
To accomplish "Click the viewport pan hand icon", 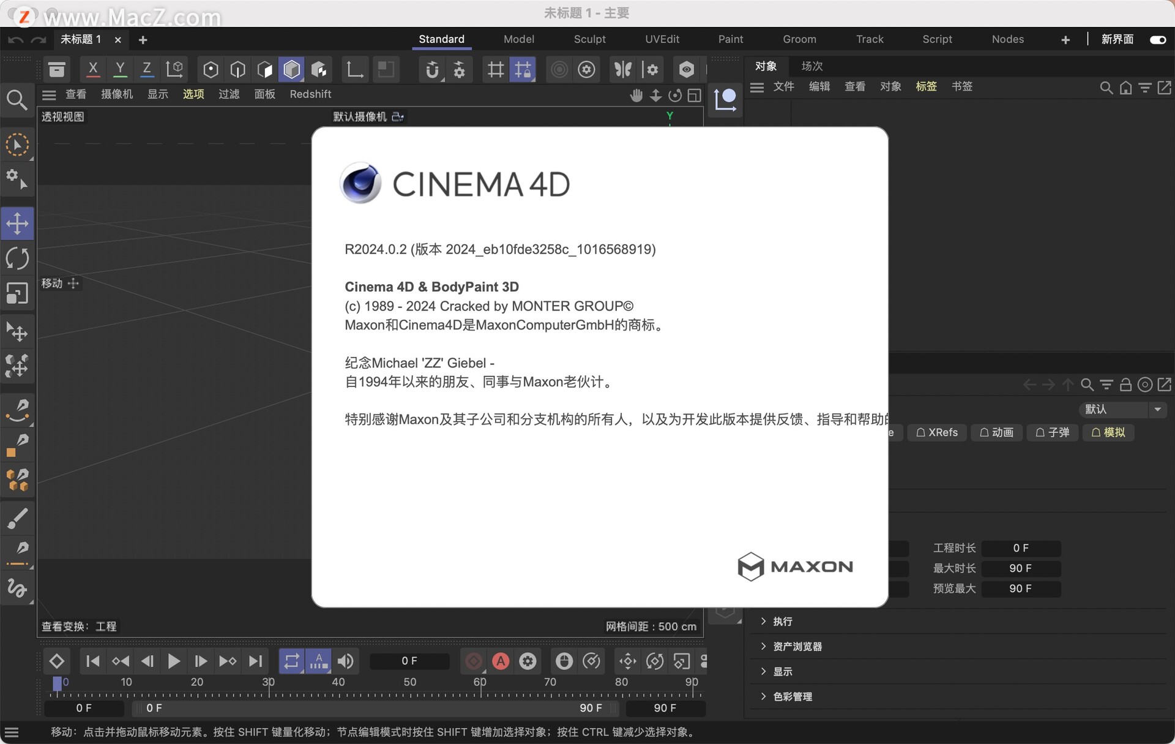I will tap(636, 95).
